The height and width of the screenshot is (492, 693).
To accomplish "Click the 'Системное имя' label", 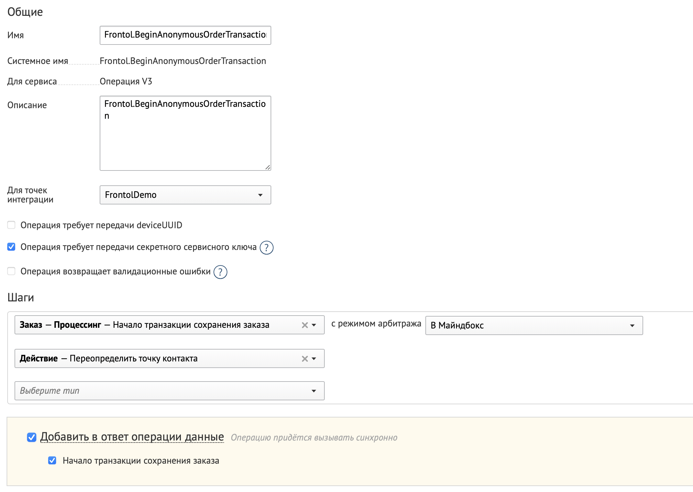I will (38, 61).
